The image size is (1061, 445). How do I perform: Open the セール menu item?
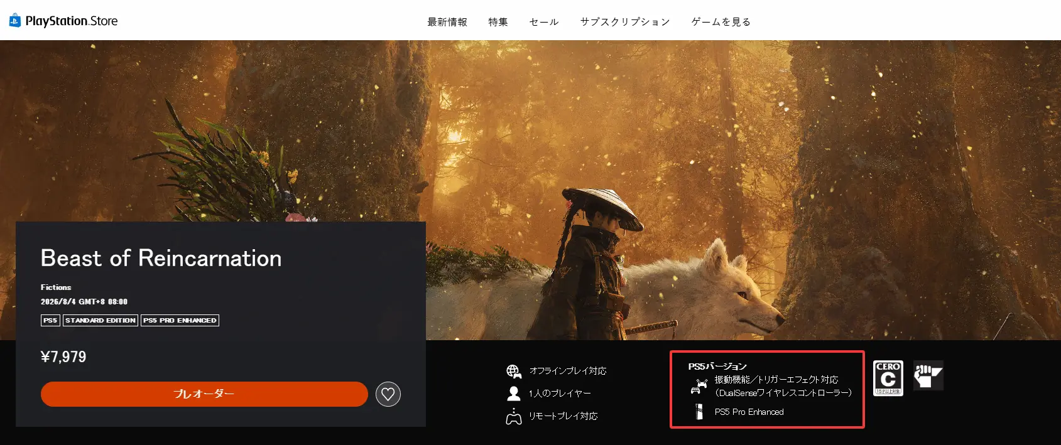coord(544,22)
